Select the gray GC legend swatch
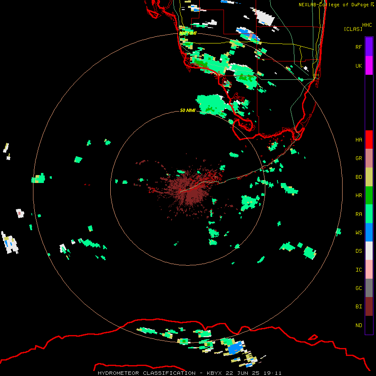 (x=369, y=288)
